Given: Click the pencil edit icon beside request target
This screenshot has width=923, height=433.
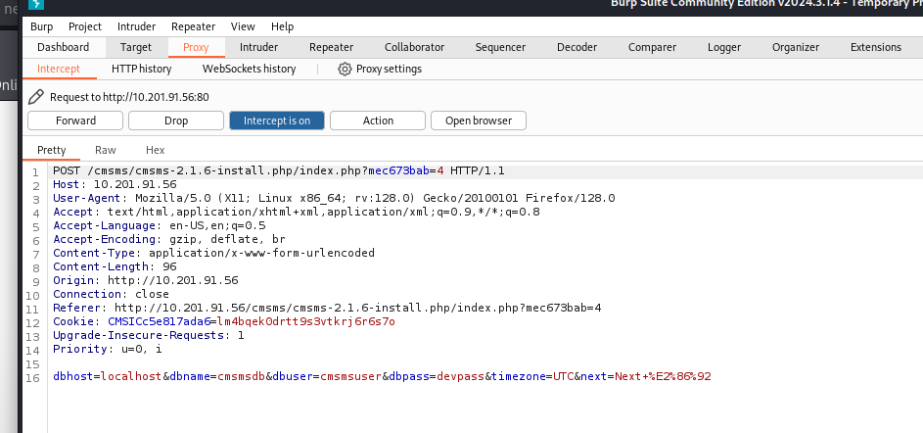Looking at the screenshot, I should pos(36,97).
